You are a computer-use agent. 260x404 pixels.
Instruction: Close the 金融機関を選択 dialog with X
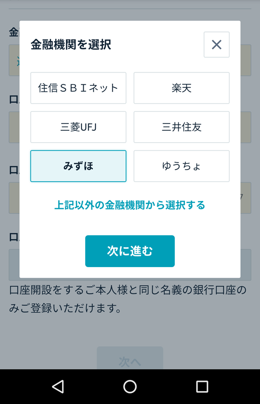(217, 44)
